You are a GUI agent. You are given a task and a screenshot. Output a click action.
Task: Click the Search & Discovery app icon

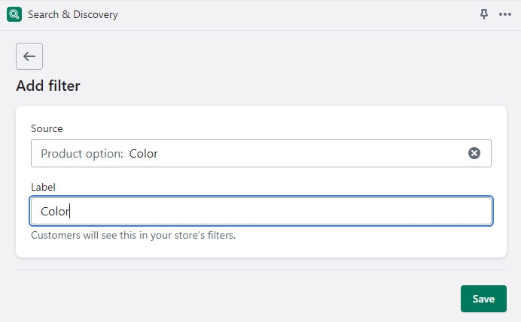tap(14, 14)
